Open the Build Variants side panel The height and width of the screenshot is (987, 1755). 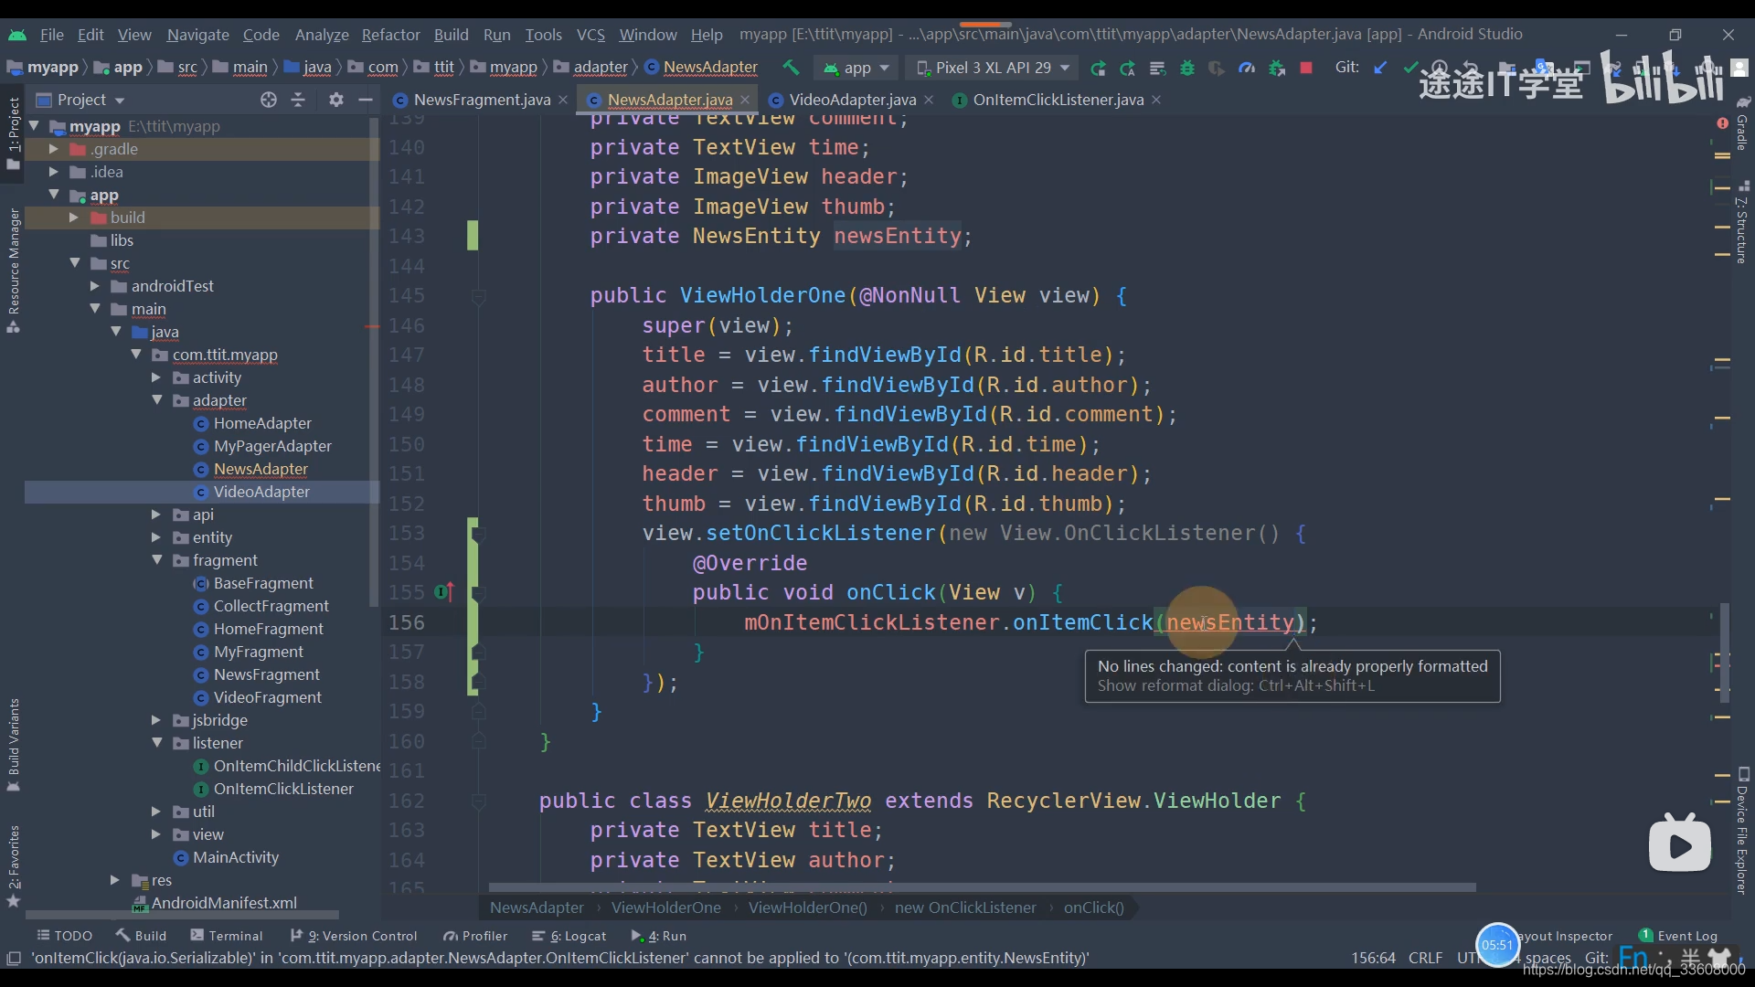[14, 744]
